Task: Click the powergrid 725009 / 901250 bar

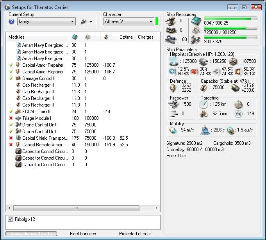Action: click(x=230, y=28)
